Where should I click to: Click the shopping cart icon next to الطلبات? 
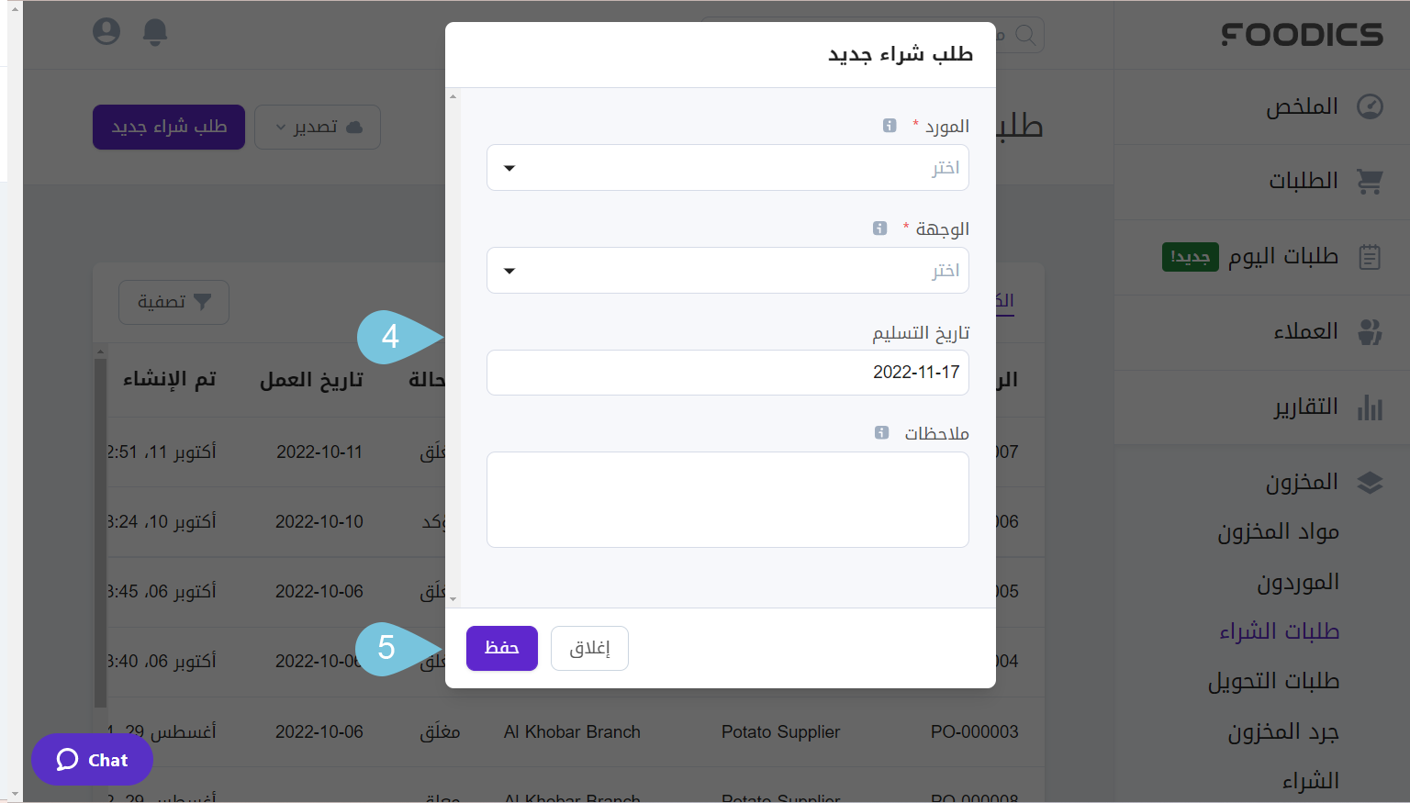[1370, 181]
